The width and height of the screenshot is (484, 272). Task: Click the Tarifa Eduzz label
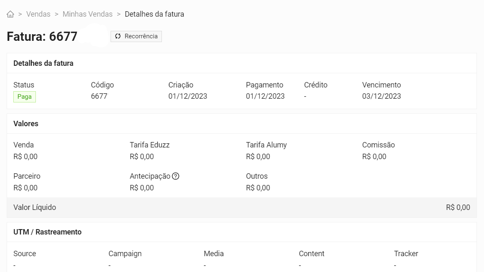pos(149,145)
